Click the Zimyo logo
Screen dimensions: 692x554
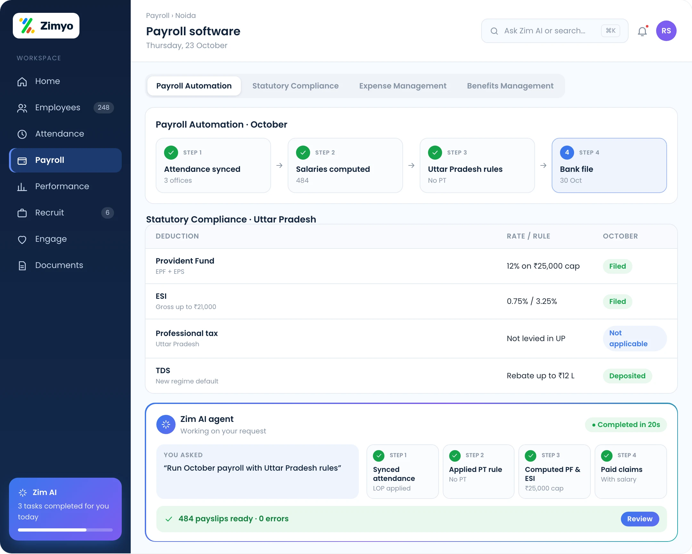46,26
